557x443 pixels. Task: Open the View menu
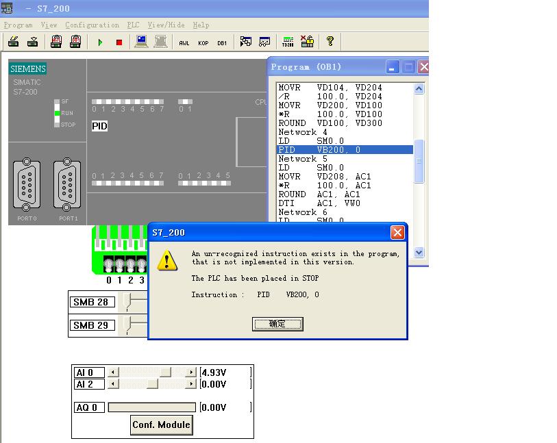click(x=49, y=25)
